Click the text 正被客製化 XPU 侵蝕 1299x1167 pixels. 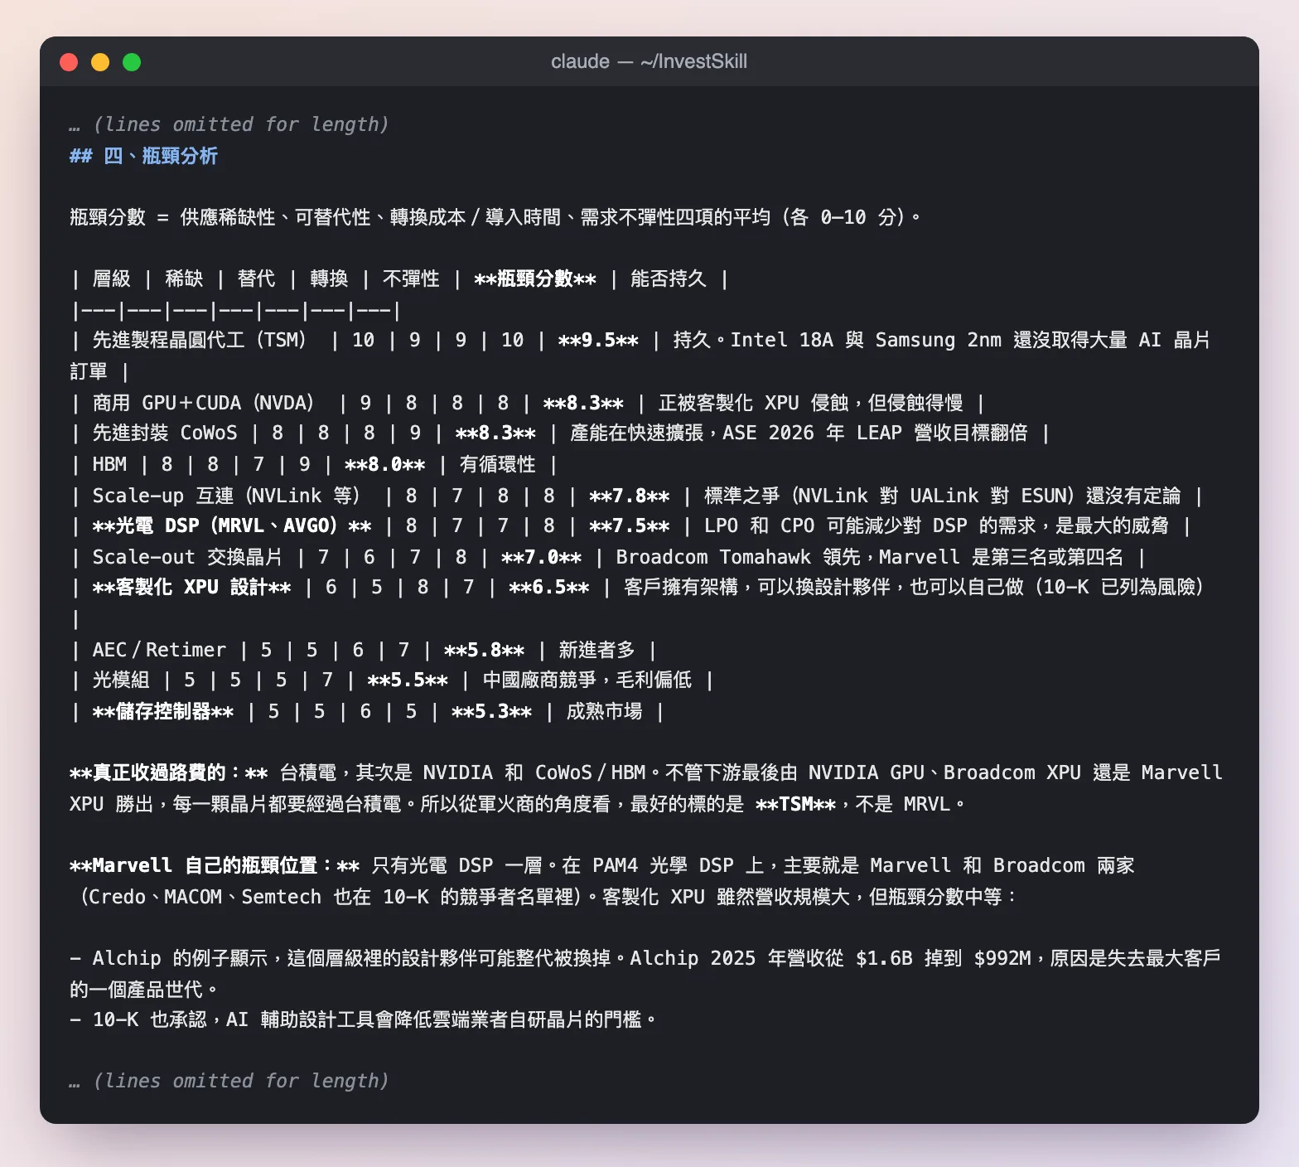coord(754,403)
